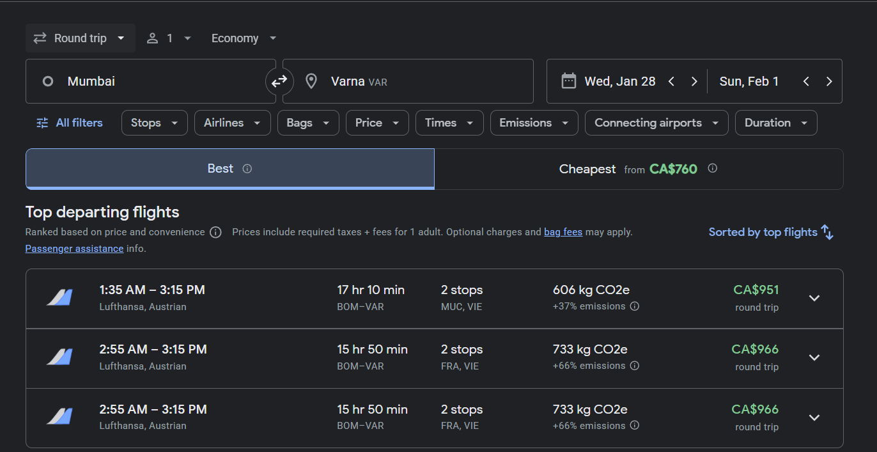
Task: Click info icon next to Cheapest price
Action: [712, 168]
